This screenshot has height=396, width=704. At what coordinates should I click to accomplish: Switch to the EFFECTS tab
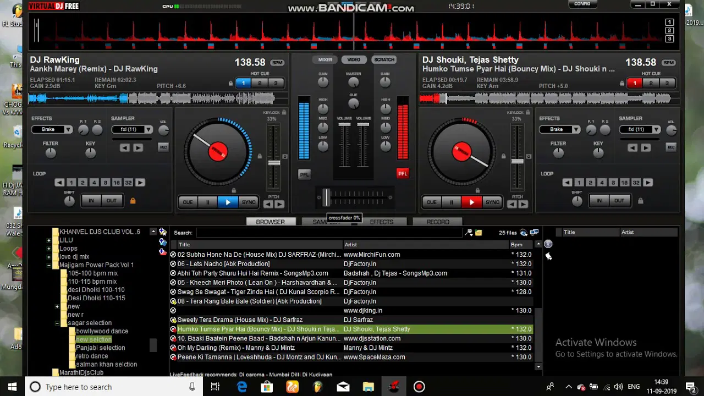point(382,222)
